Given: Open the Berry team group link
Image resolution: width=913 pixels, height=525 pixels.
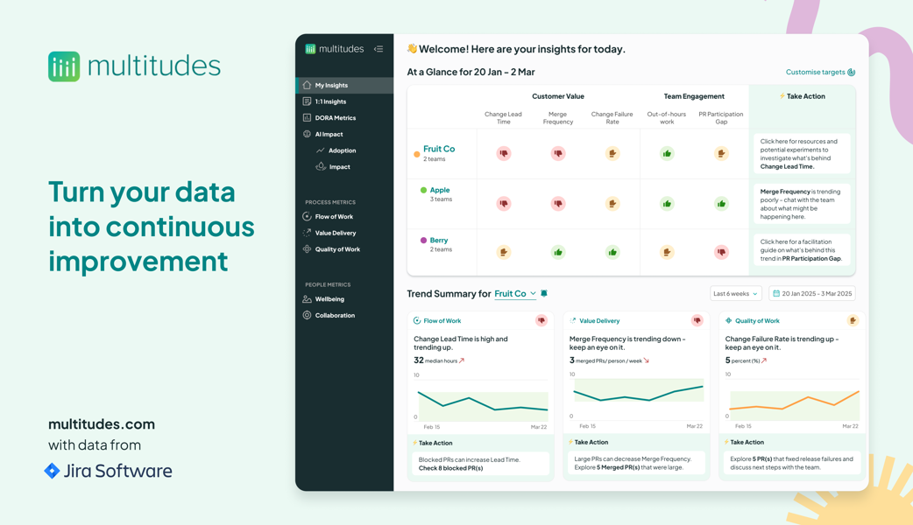Looking at the screenshot, I should tap(438, 240).
